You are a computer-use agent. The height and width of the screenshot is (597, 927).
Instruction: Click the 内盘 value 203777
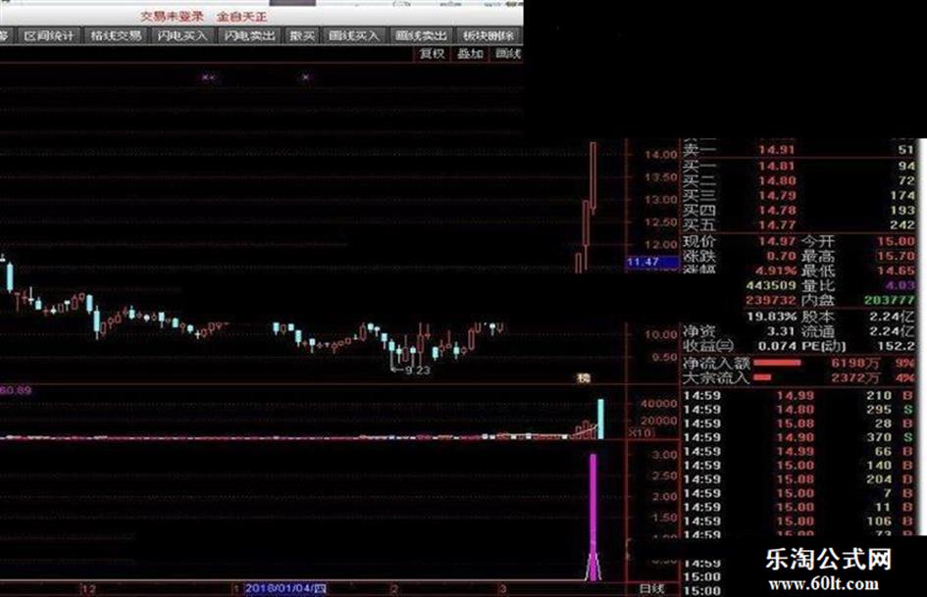(x=890, y=300)
